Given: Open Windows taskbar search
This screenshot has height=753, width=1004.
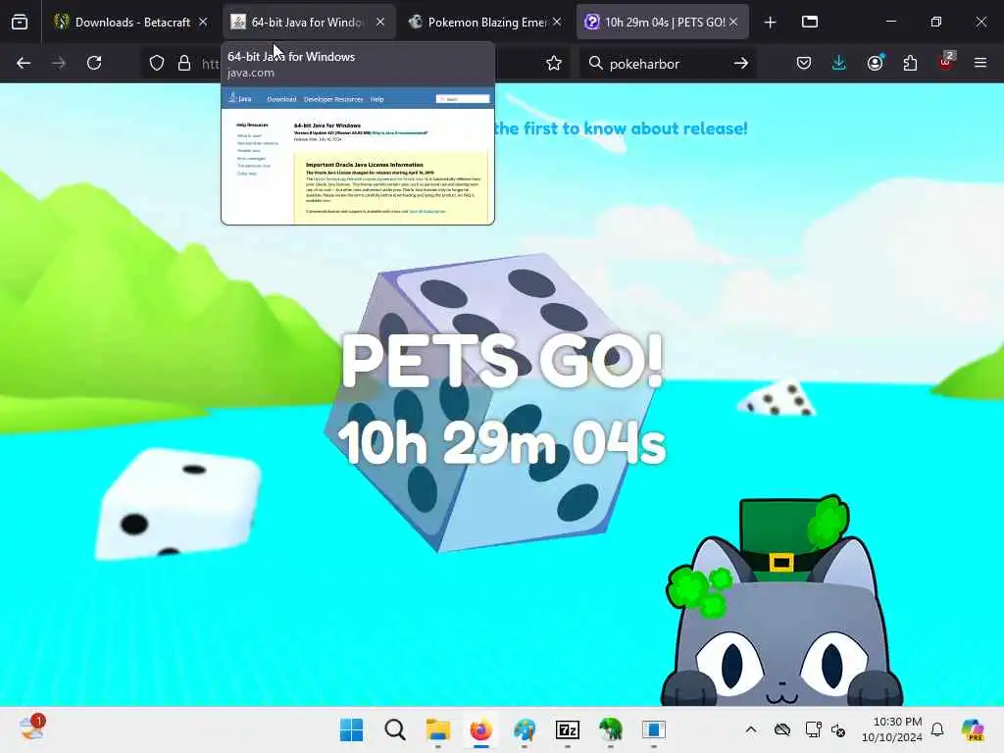Looking at the screenshot, I should (x=395, y=729).
